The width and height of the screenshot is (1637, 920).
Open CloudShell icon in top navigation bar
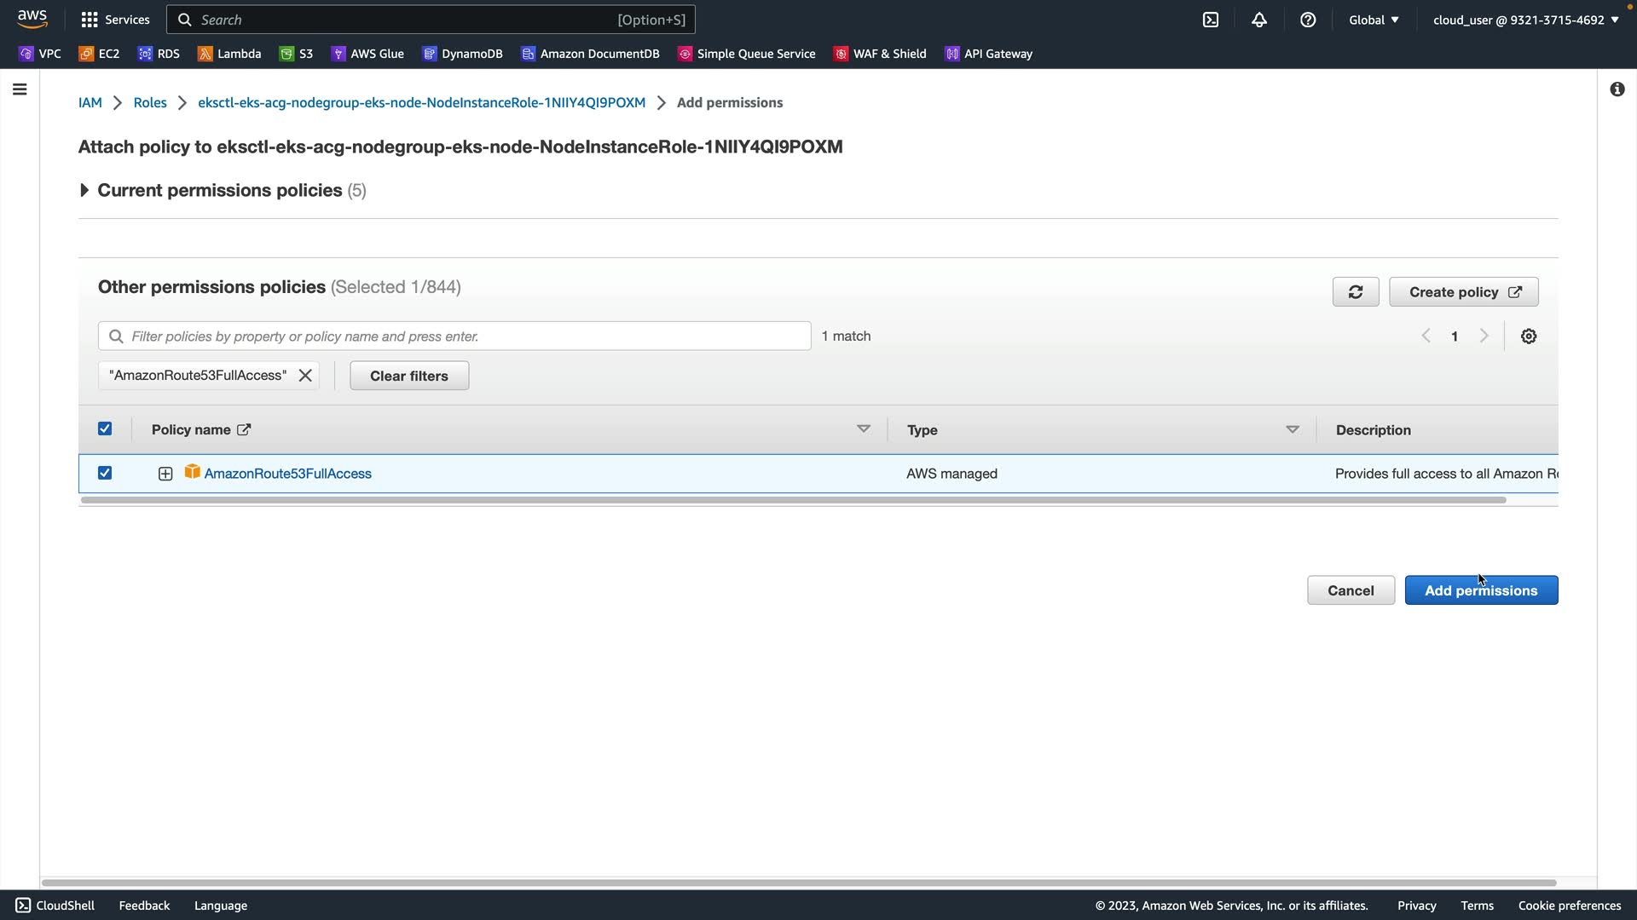tap(1211, 20)
